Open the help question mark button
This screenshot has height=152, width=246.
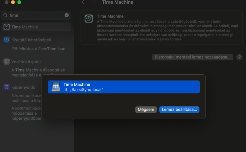pyautogui.click(x=239, y=57)
